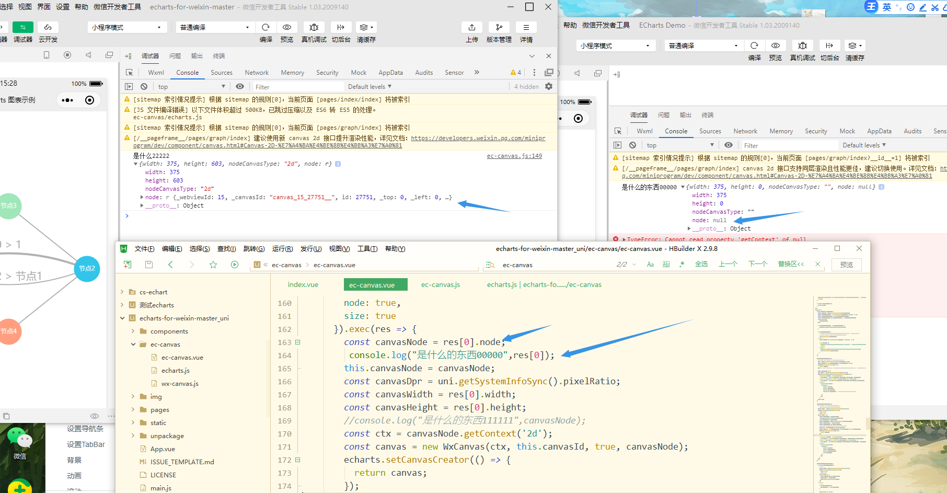
Task: Collapse the ec-canvas folder in project tree
Action: click(133, 345)
